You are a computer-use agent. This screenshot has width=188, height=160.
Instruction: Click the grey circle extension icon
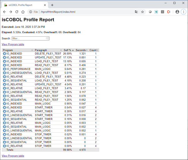pos(150,12)
